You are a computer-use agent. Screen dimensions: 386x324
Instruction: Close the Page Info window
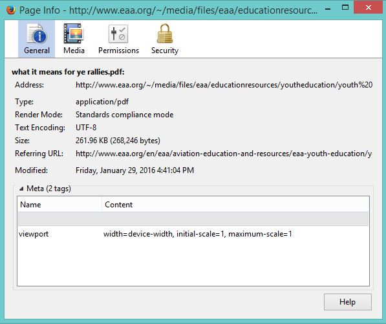pyautogui.click(x=369, y=7)
